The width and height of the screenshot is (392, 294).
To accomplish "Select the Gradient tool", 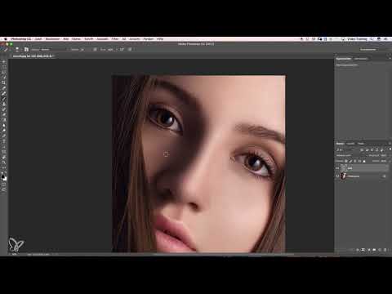I will 4,120.
